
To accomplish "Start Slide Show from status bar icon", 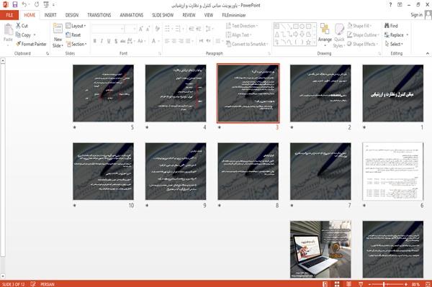I will click(361, 284).
